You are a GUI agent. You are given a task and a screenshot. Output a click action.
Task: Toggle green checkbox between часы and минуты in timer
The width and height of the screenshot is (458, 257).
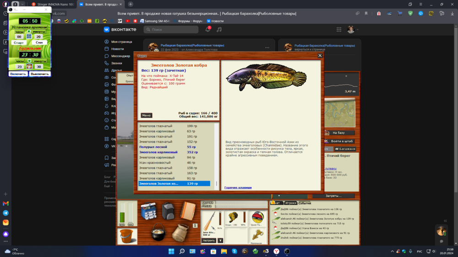[29, 32]
